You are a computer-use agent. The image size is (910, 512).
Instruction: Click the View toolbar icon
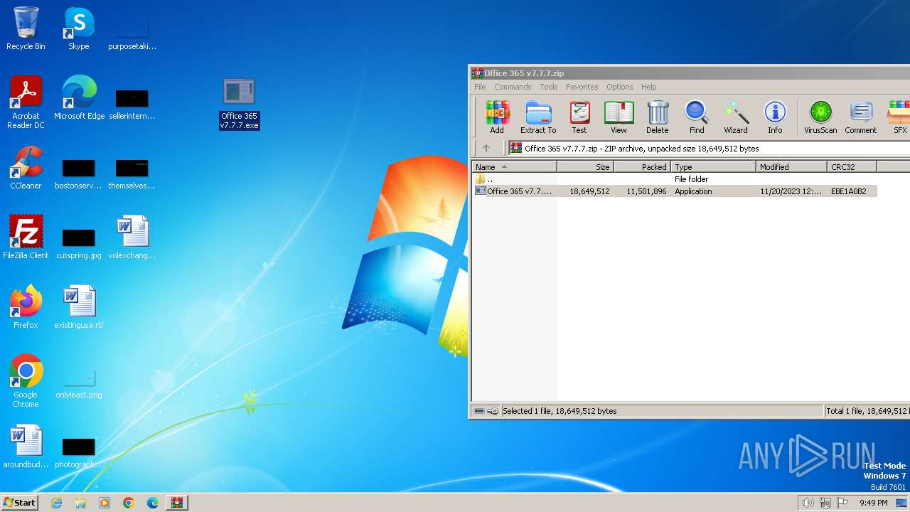(x=619, y=117)
